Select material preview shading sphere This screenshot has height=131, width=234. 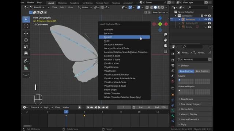click(159, 7)
